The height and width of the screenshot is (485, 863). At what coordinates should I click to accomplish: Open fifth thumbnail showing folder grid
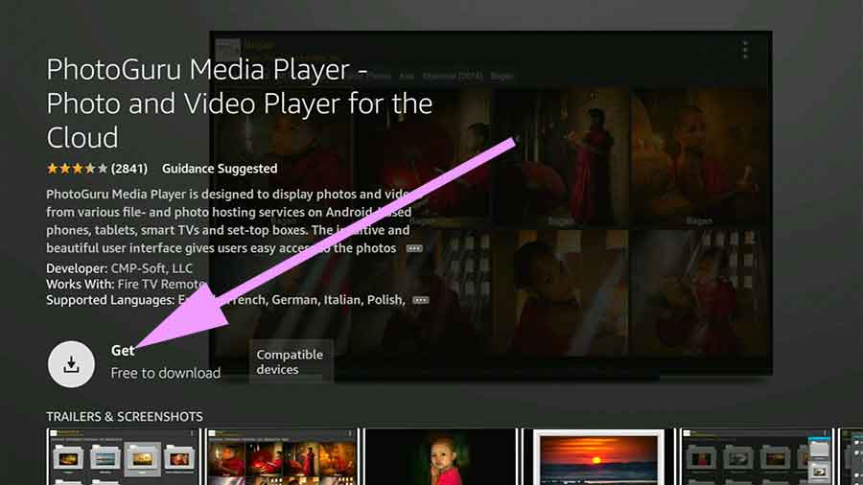[758, 457]
